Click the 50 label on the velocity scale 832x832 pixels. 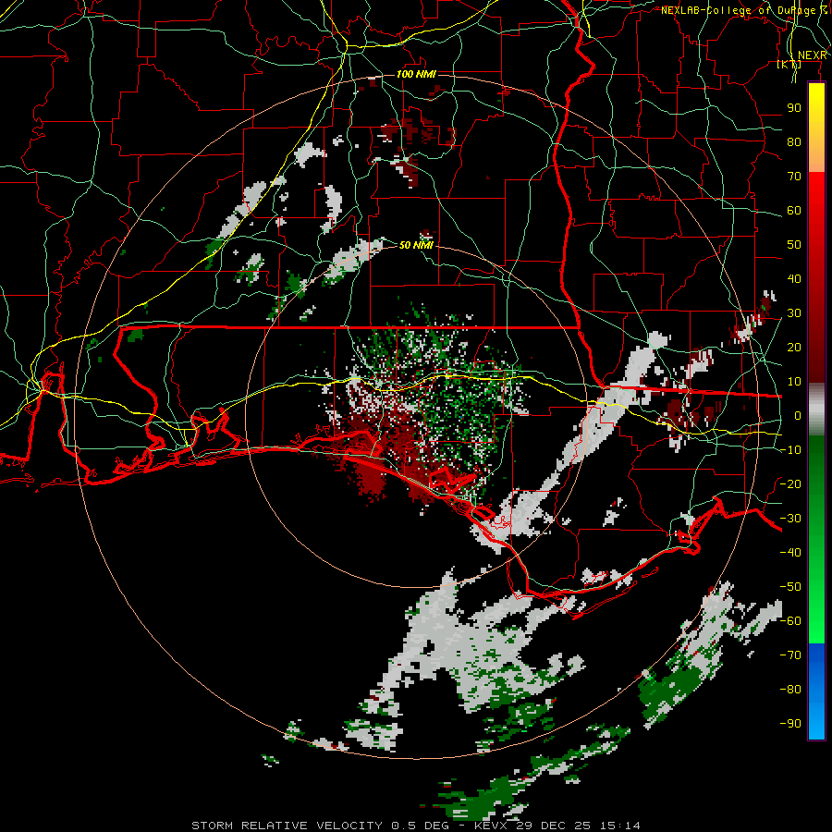click(x=794, y=245)
